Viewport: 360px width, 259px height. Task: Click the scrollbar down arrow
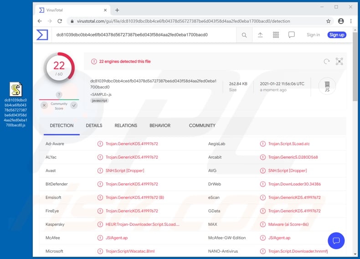point(355,254)
